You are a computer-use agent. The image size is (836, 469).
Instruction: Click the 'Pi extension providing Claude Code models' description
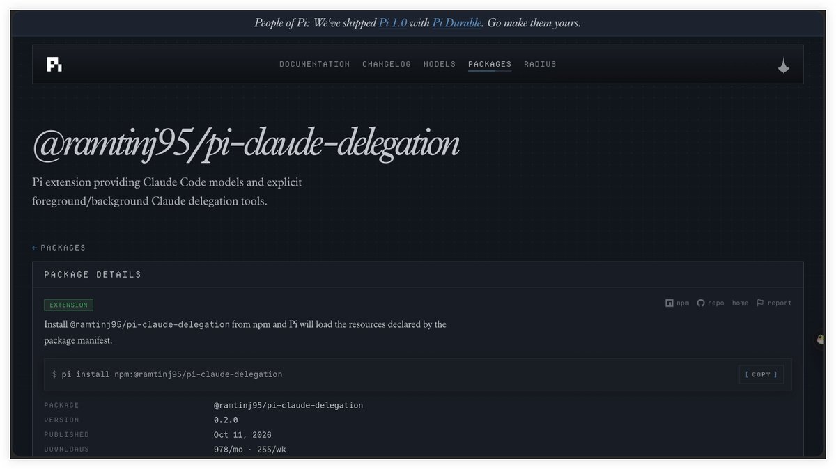tap(167, 191)
